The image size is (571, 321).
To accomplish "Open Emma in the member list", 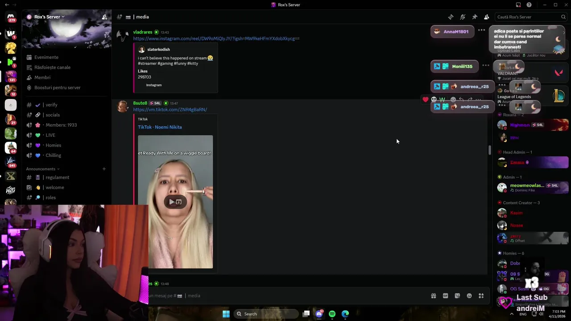I will (533, 163).
